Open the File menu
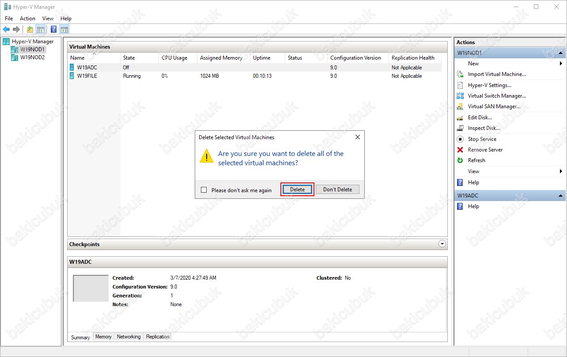This screenshot has height=357, width=567. click(9, 19)
